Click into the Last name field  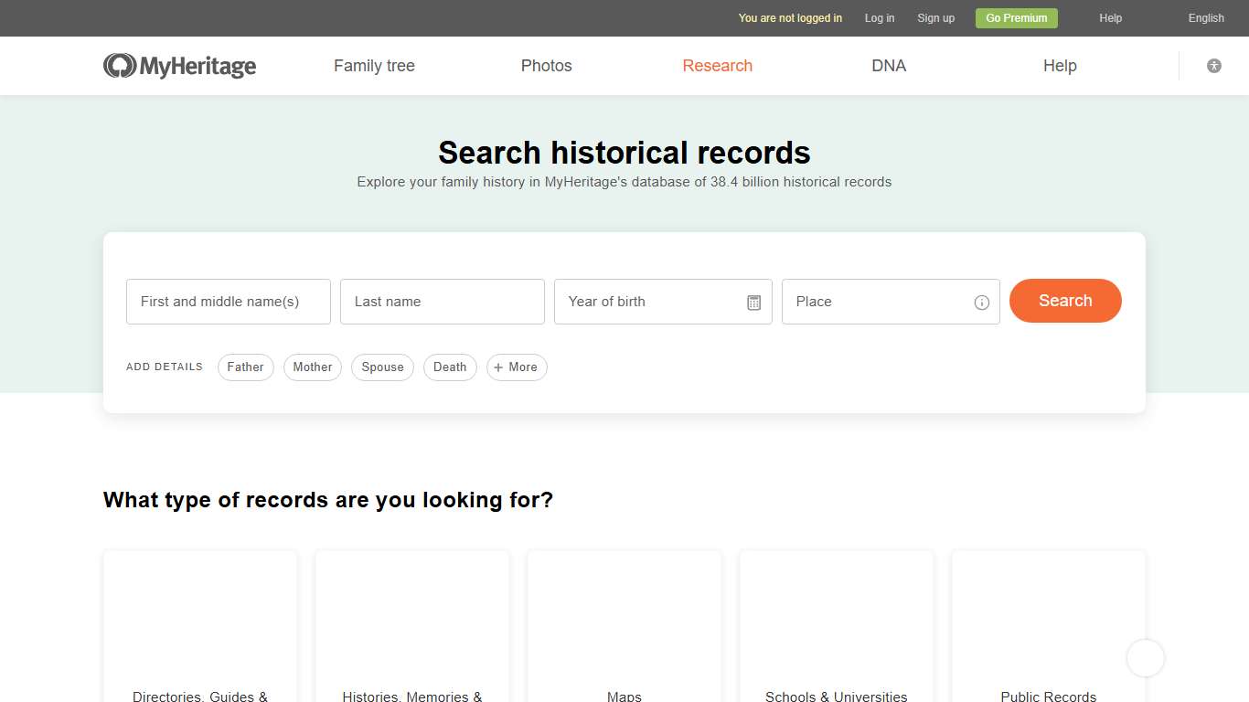tap(442, 302)
